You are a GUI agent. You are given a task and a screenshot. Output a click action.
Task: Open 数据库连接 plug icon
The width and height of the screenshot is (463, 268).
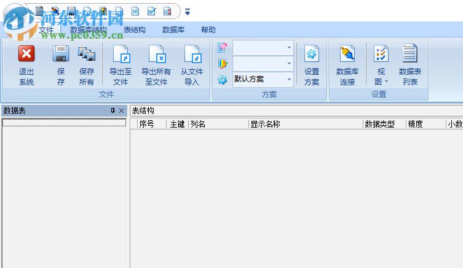click(x=347, y=53)
